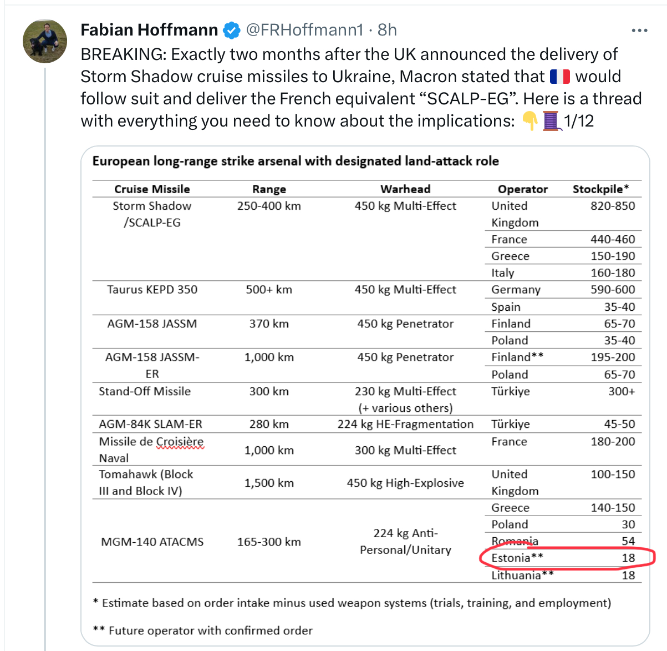Click the 8h timestamp link
Viewport: 667px width, 651px height.
tap(387, 30)
